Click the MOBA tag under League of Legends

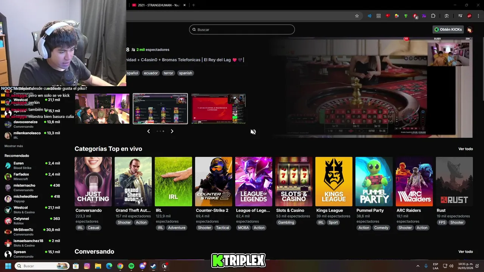point(244,228)
